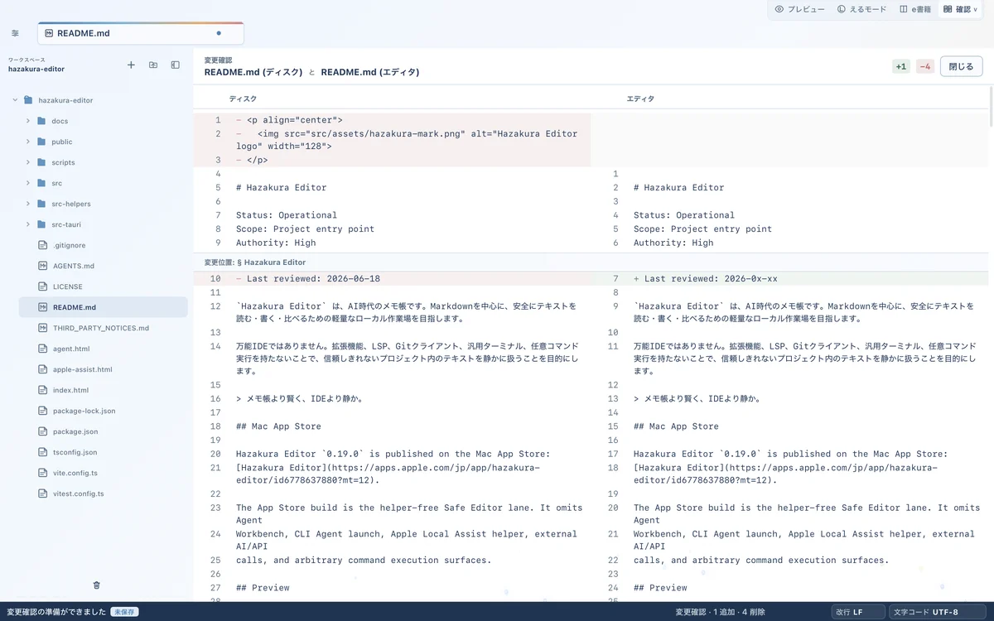Click 'Authority: High' in disk pane
Image resolution: width=994 pixels, height=621 pixels.
coord(276,243)
